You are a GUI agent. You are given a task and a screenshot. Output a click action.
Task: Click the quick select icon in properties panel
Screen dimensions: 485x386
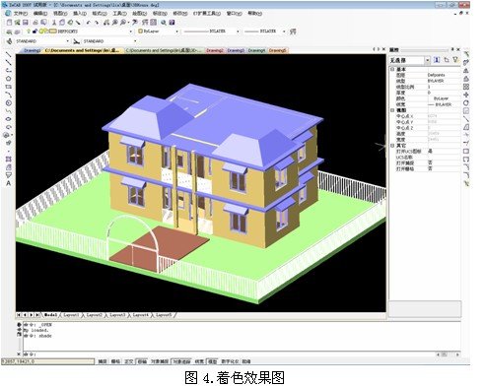437,60
